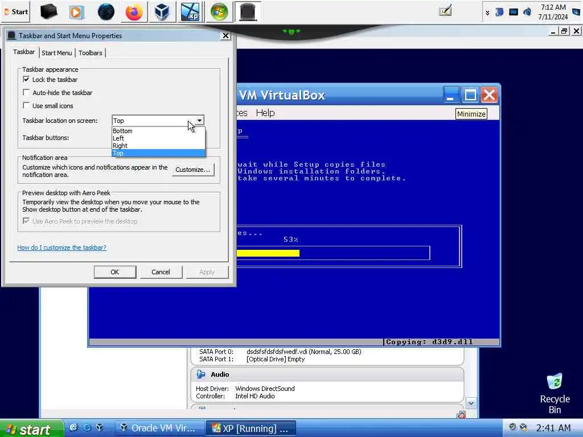Restore the outer window with restore button
Image resolution: width=583 pixels, height=437 pixels.
pyautogui.click(x=564, y=31)
